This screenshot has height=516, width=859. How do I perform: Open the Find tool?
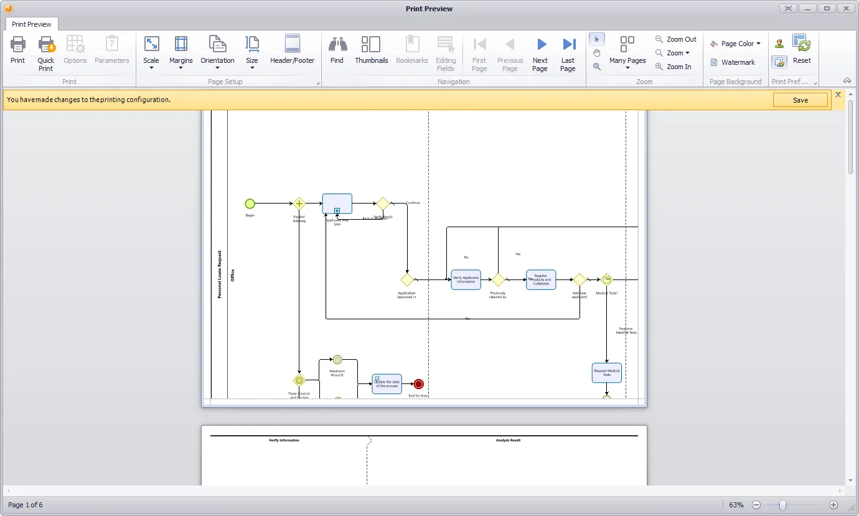tap(337, 50)
